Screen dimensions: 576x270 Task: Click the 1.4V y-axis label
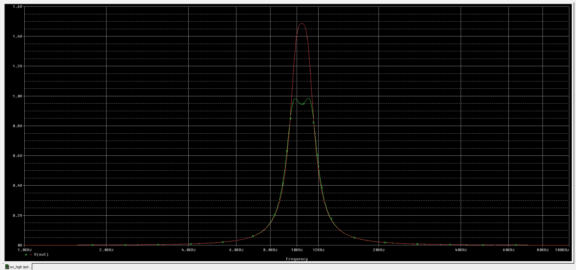click(x=17, y=36)
